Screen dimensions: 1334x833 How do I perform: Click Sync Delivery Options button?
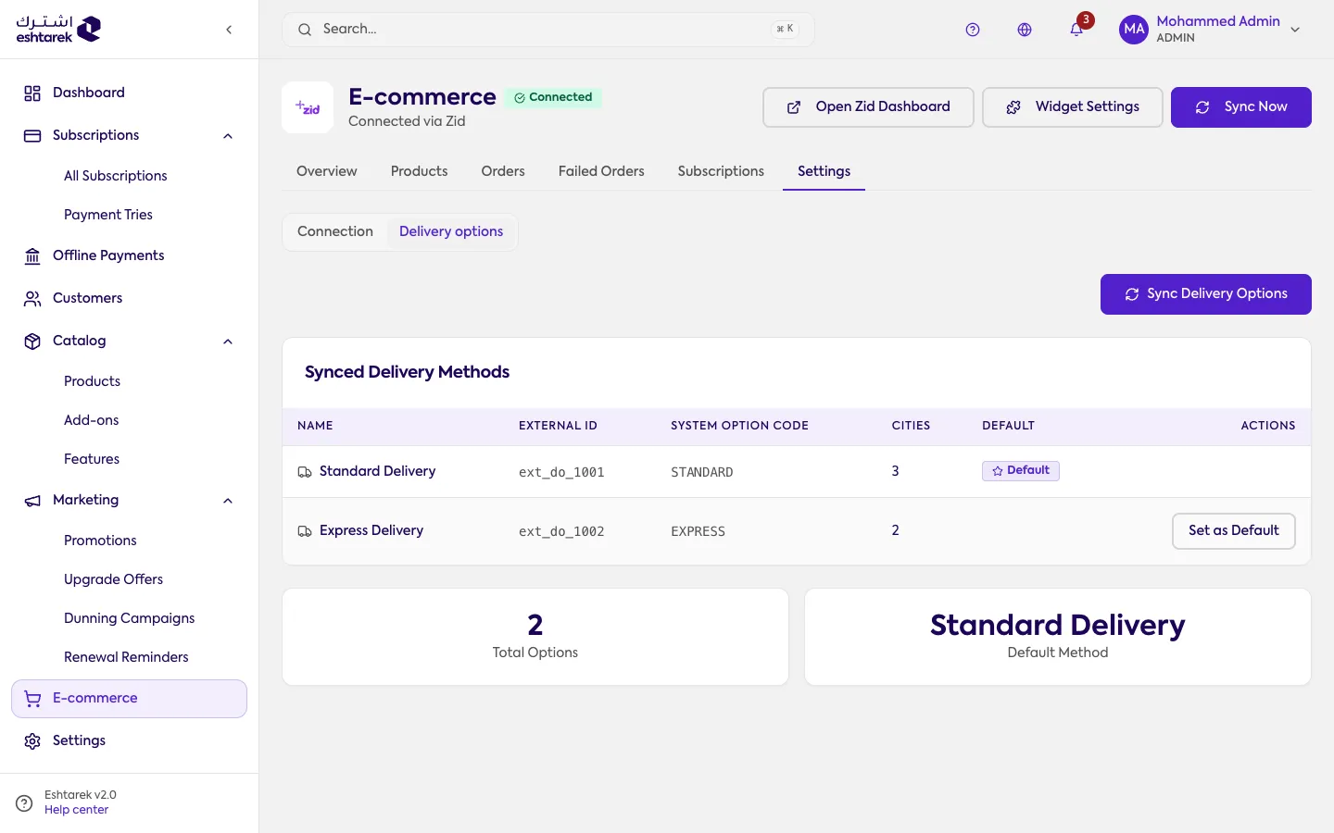(1206, 294)
